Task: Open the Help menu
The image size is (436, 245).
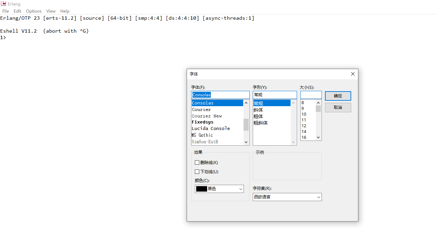Action: pyautogui.click(x=65, y=11)
